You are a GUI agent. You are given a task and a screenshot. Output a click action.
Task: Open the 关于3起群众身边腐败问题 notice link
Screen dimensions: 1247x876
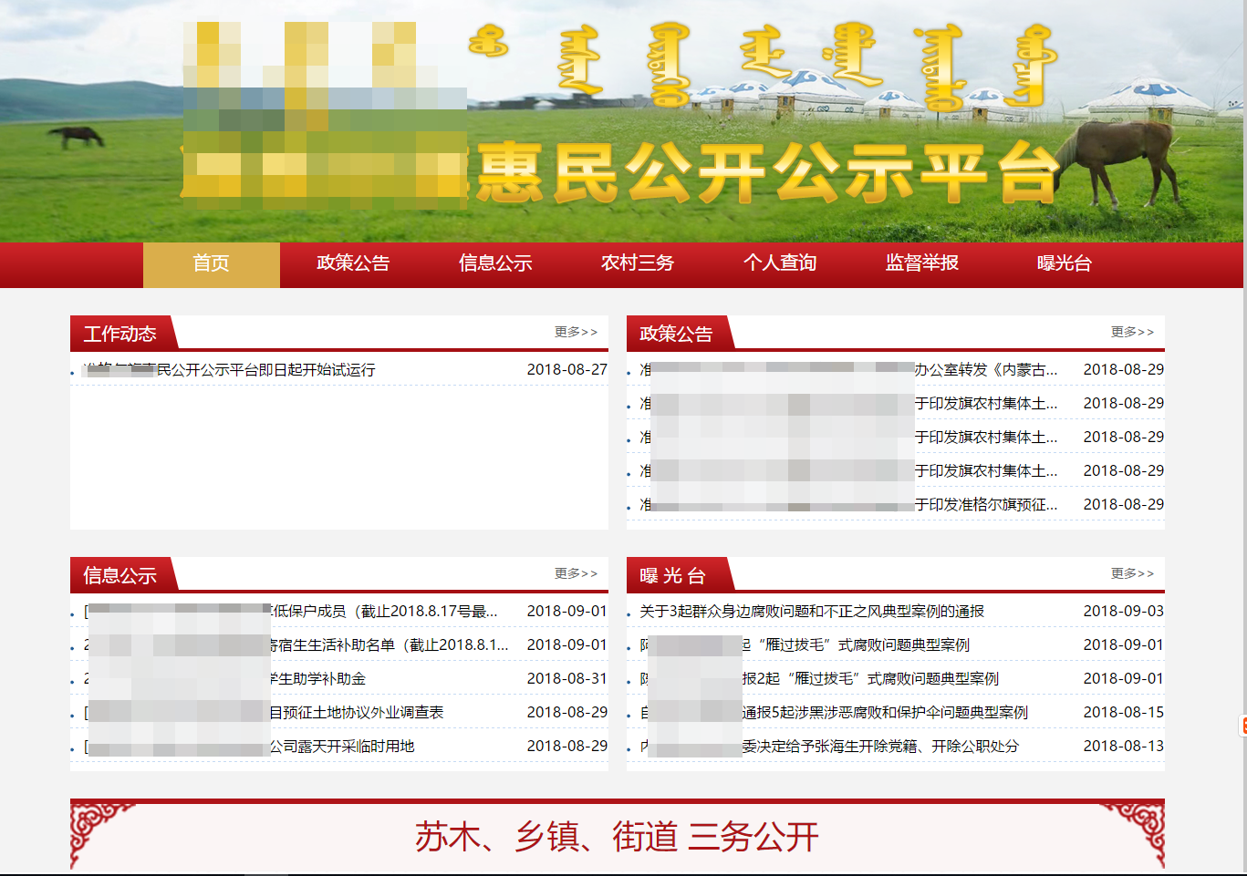[812, 612]
